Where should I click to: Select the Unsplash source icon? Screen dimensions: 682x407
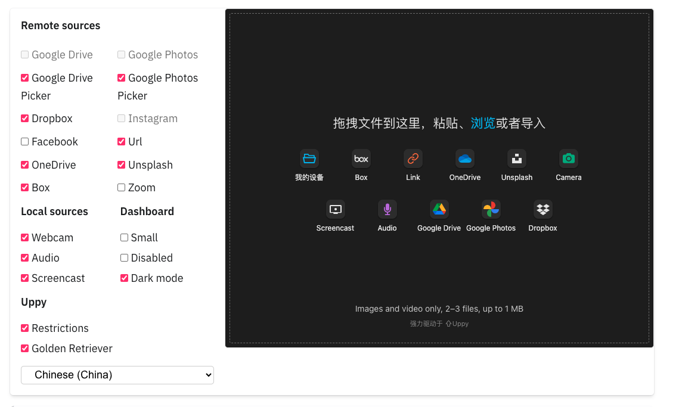point(517,159)
